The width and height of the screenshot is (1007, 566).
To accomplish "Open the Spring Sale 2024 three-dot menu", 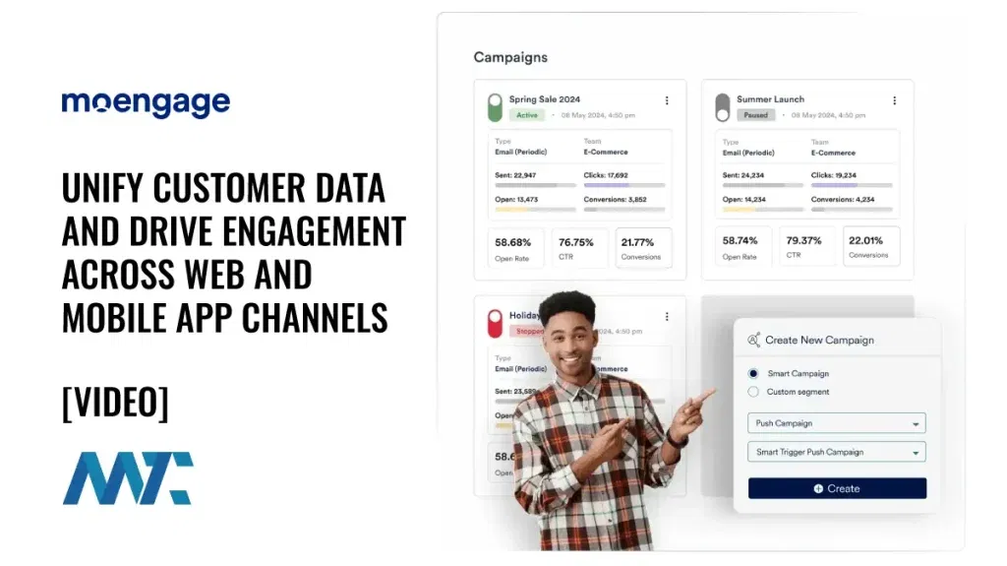I will [667, 100].
